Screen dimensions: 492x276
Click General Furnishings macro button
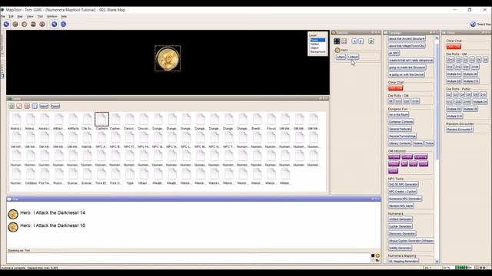tap(403, 136)
